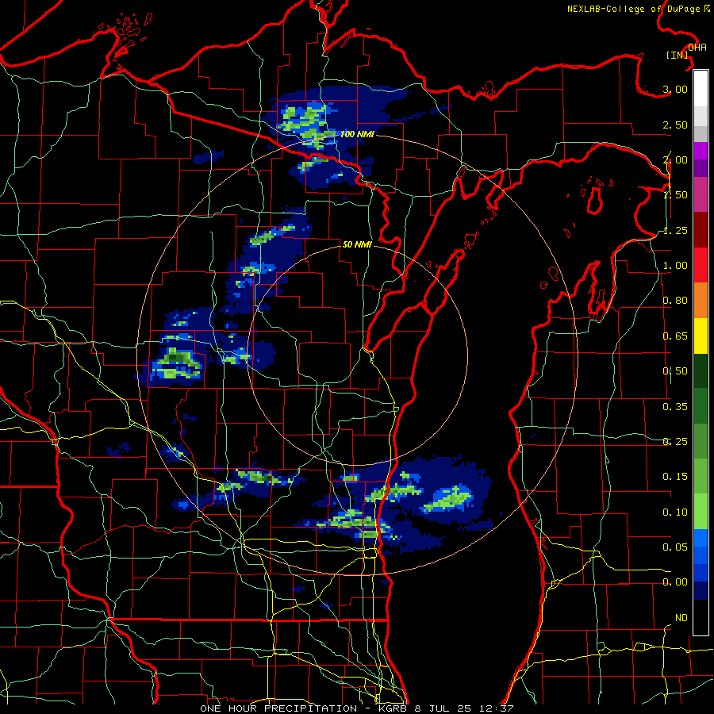Pick the bright red legend swatch
This screenshot has width=714, height=714.
pos(701,265)
